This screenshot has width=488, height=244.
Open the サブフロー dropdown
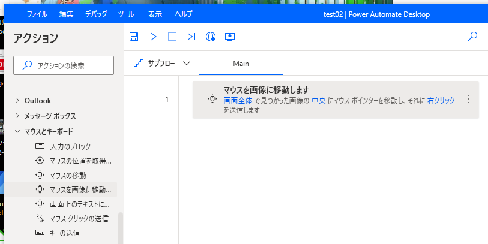(162, 64)
